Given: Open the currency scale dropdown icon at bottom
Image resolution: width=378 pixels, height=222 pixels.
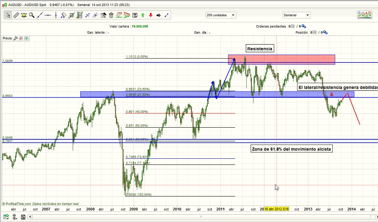Looking at the screenshot, I should click(15, 217).
